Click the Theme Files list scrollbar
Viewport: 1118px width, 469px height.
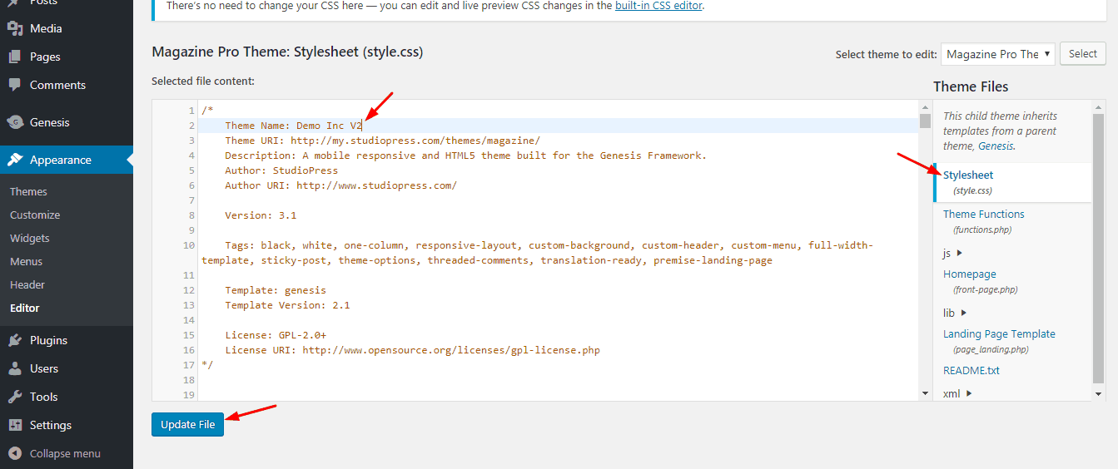1099,249
